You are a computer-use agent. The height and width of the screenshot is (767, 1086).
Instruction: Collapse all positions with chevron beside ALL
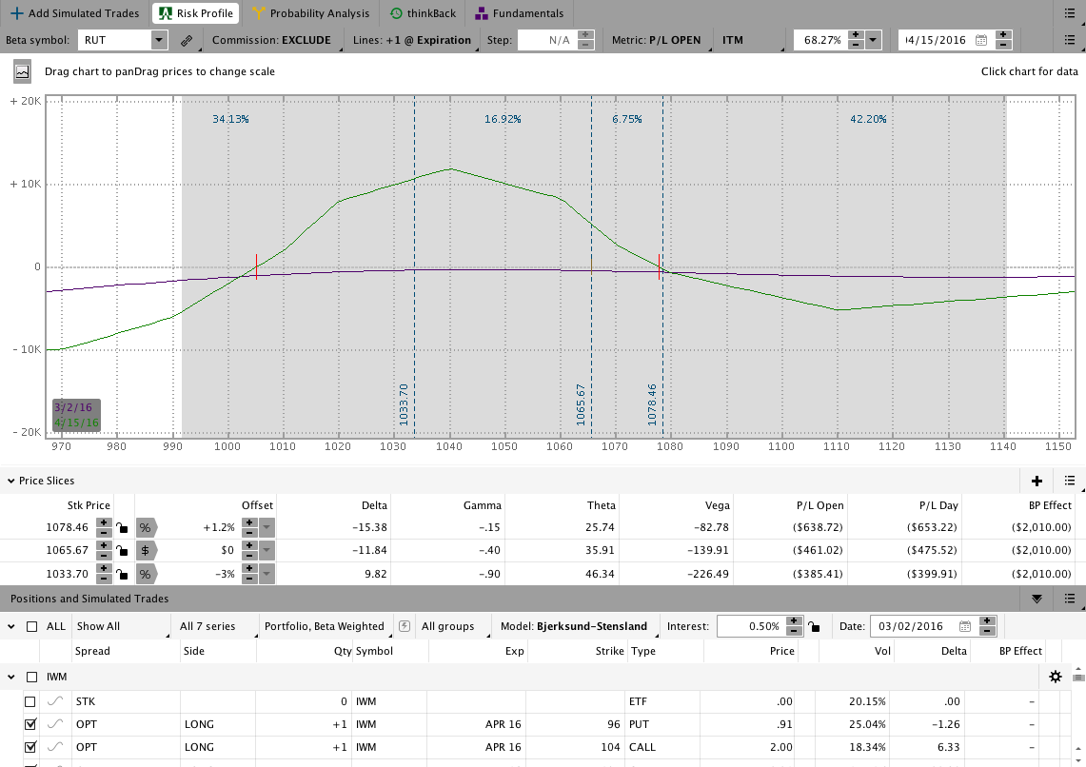click(11, 626)
